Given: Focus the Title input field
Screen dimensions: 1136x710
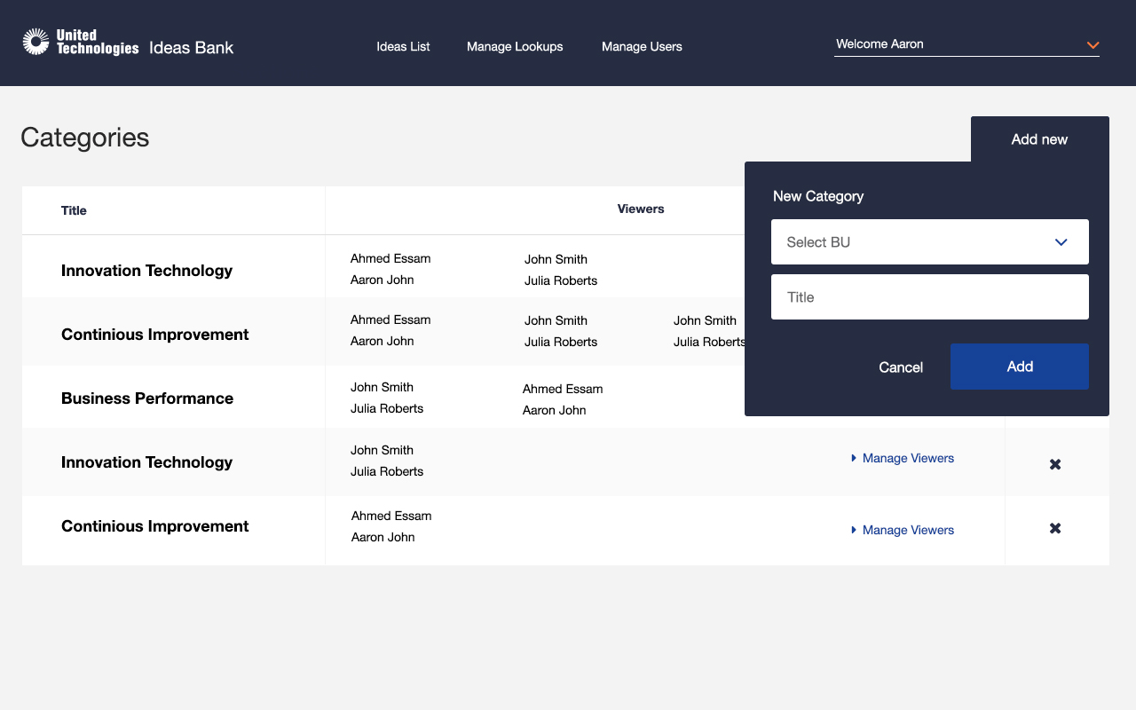Looking at the screenshot, I should pyautogui.click(x=929, y=297).
